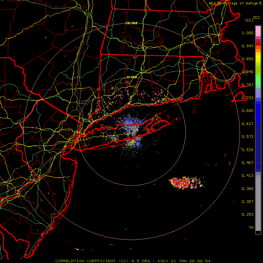Select the 0.627 legend value
263x263 pixels.
pyautogui.click(x=248, y=124)
